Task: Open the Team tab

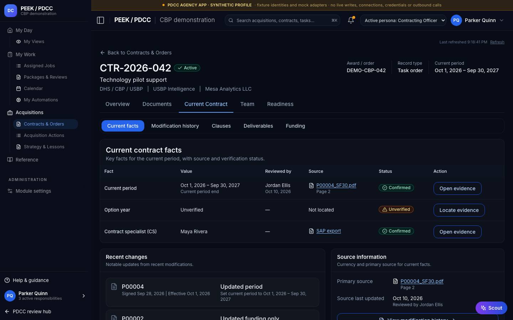Action: 247,104
